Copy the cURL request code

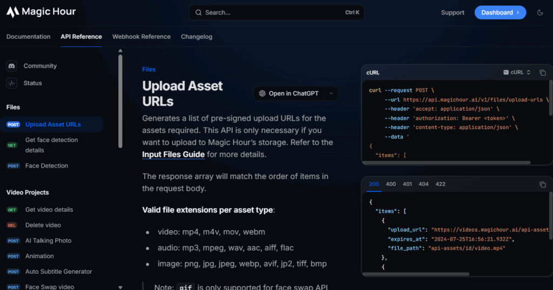tap(542, 73)
